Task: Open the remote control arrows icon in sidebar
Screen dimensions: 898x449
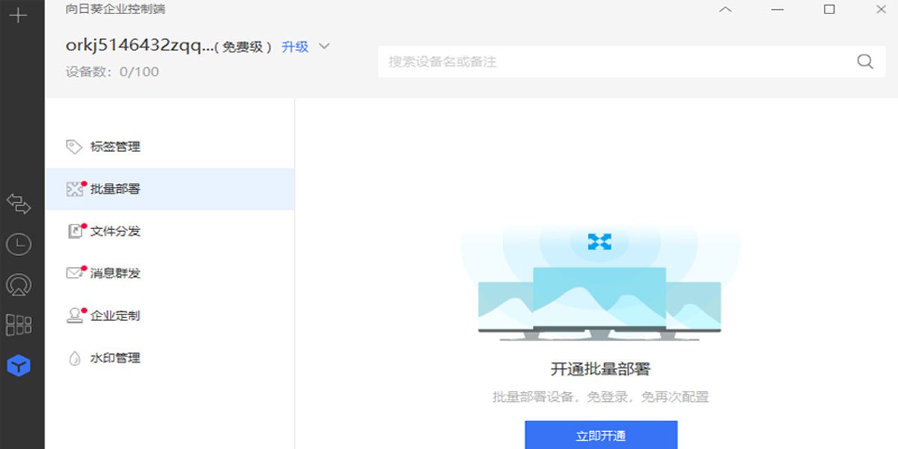Action: (x=18, y=204)
